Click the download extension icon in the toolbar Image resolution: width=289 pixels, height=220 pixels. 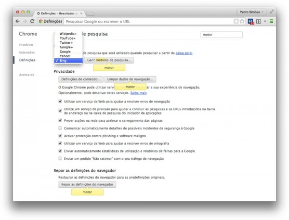[x=258, y=21]
